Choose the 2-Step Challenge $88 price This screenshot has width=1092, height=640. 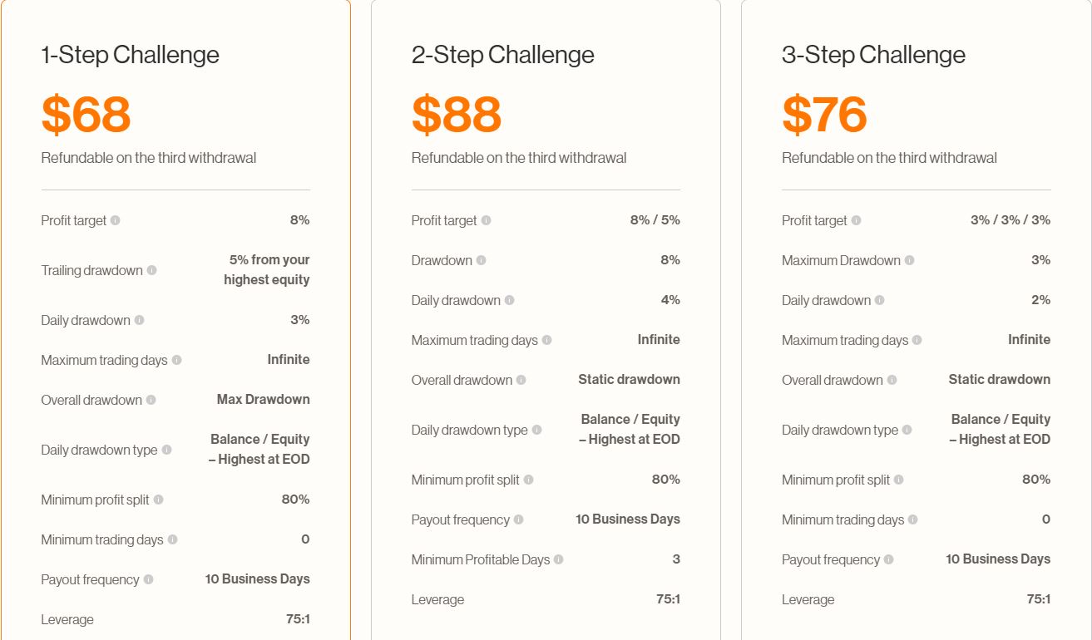coord(457,115)
